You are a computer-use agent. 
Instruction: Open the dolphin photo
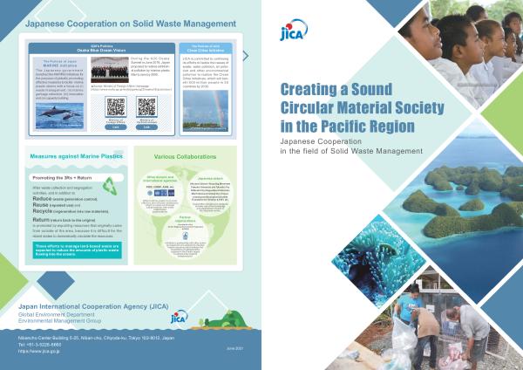coord(57,113)
